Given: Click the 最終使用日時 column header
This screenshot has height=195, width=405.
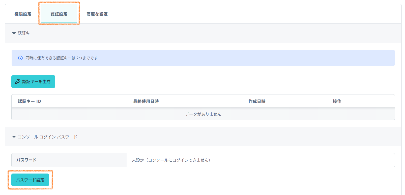Looking at the screenshot, I should point(146,101).
